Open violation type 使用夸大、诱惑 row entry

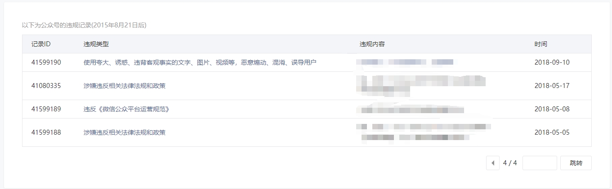tap(200, 62)
